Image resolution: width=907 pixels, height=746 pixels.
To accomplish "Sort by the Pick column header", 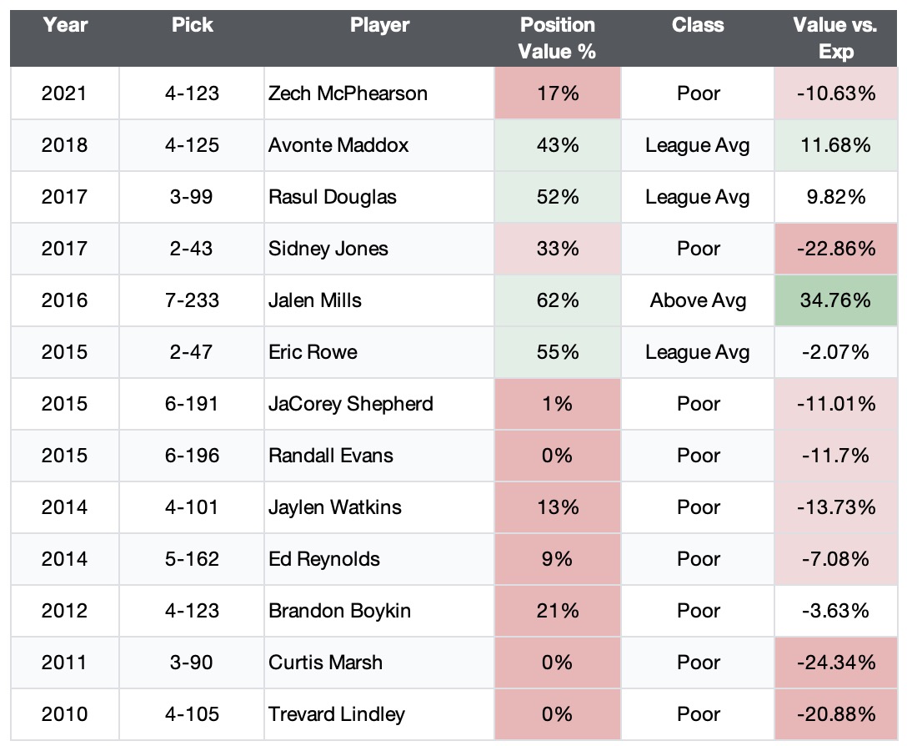I will pos(193,25).
